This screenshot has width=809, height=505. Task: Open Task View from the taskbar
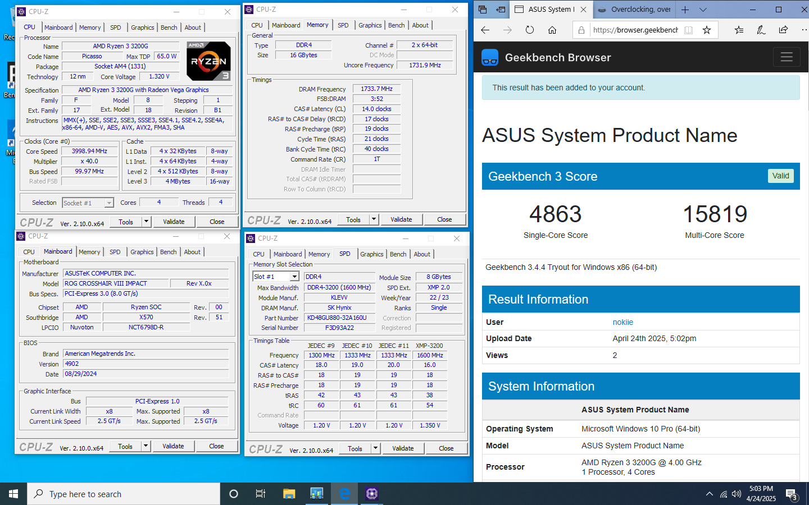pyautogui.click(x=261, y=494)
